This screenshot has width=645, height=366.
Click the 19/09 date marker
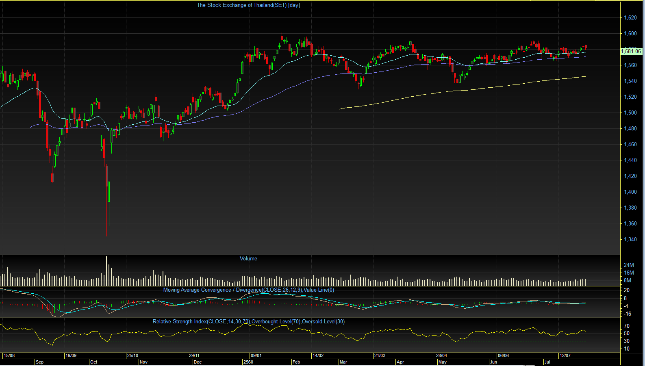point(71,356)
